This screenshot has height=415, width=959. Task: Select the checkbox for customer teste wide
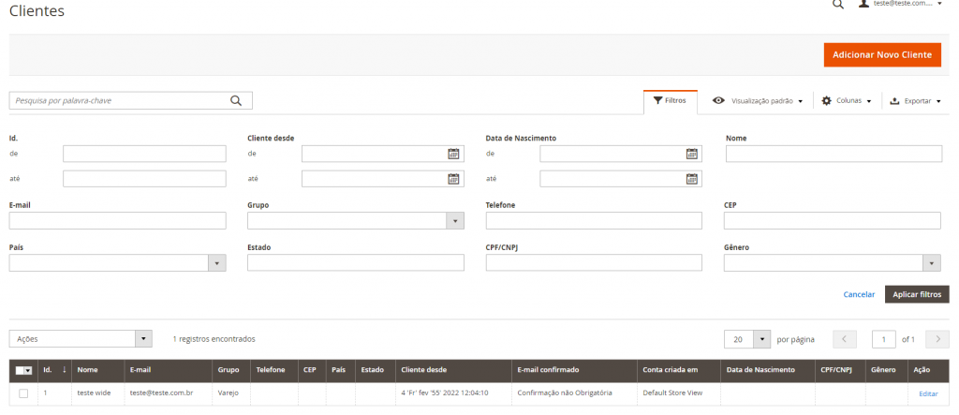pos(23,393)
